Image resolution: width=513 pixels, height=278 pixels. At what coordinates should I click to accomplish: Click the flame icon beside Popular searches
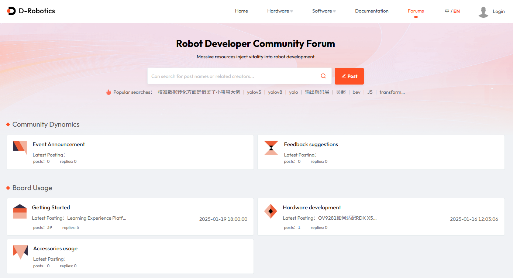tap(109, 92)
